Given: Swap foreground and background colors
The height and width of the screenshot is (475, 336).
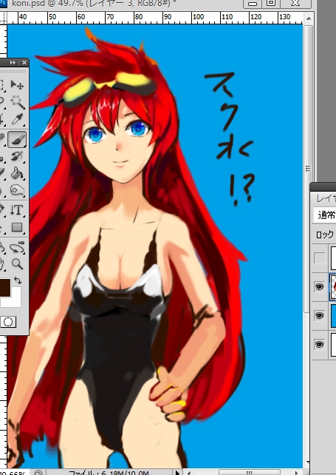Looking at the screenshot, I should point(18,280).
